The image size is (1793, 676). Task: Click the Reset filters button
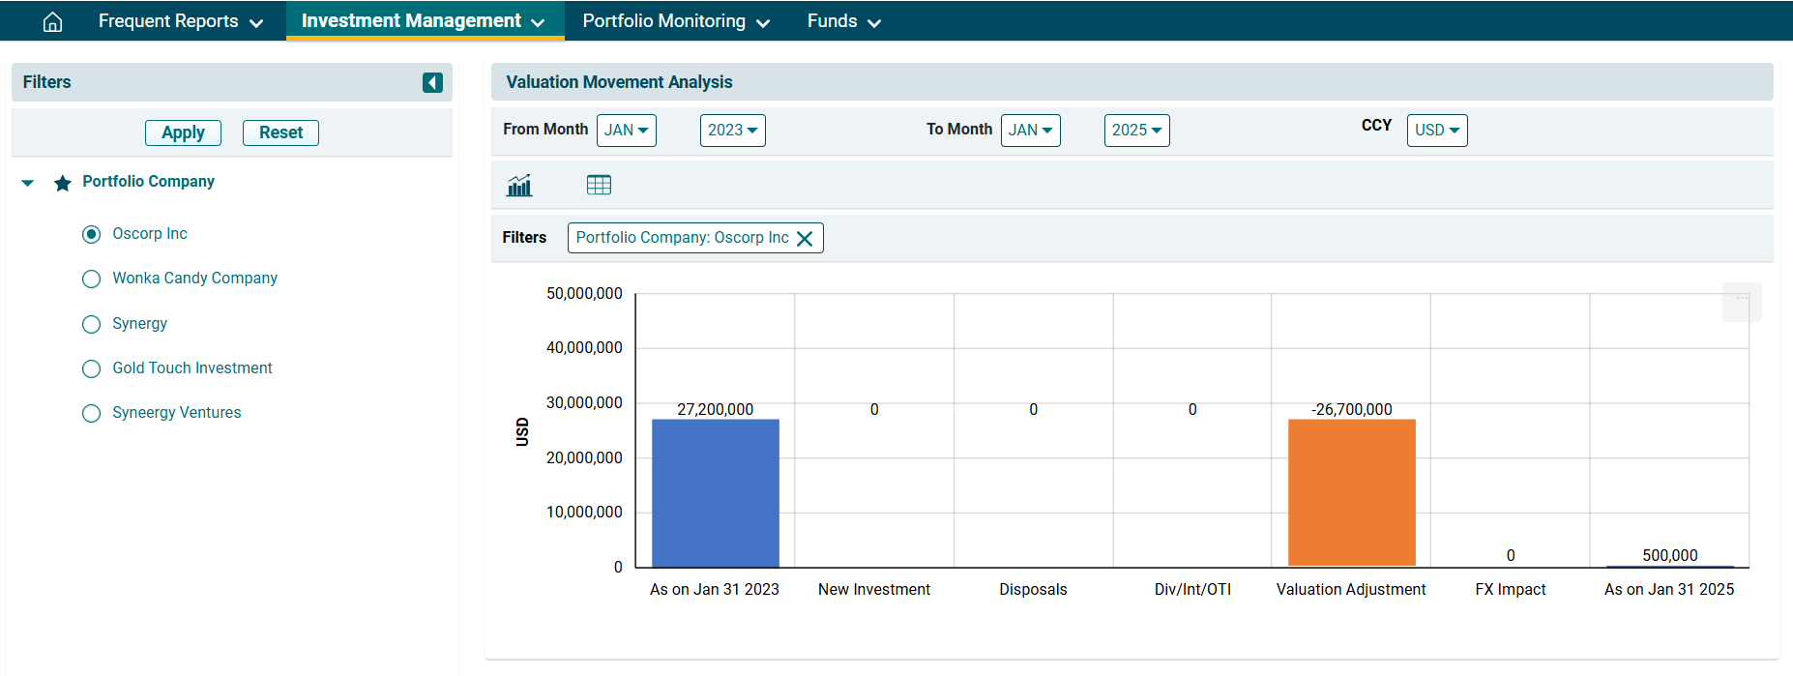coord(280,132)
